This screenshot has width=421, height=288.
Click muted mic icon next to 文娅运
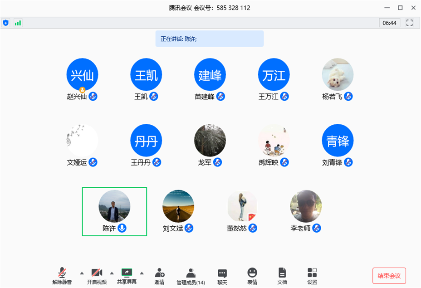93,162
